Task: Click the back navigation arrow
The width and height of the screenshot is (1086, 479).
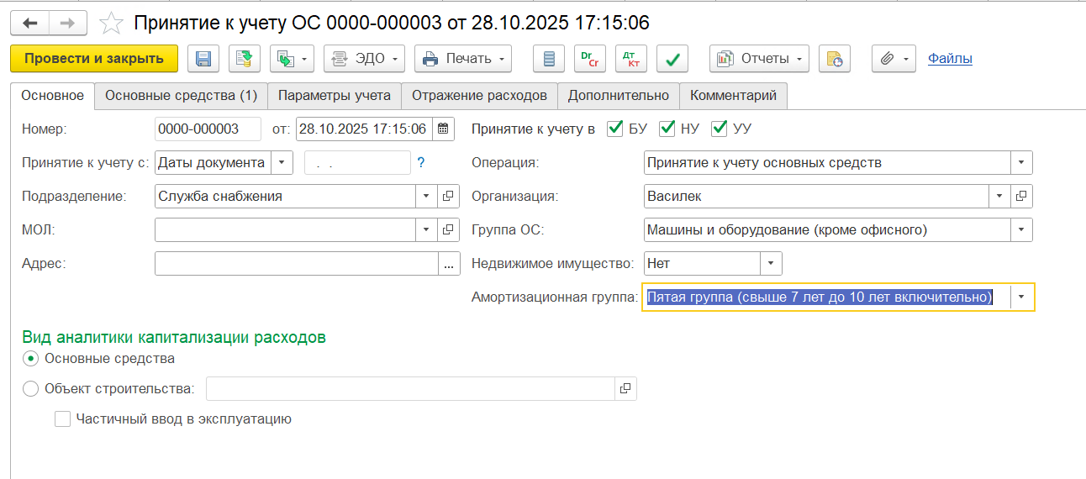Action: (29, 23)
